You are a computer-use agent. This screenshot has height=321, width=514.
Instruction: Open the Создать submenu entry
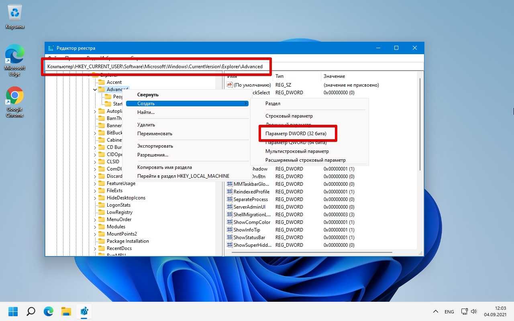click(x=187, y=104)
